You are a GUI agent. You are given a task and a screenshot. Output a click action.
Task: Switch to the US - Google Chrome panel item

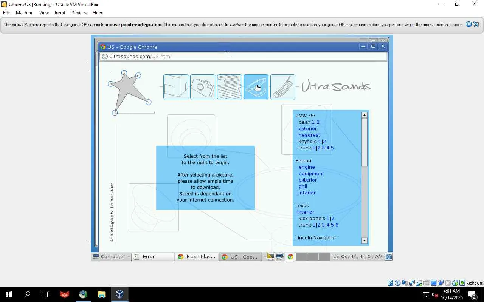[x=241, y=257]
